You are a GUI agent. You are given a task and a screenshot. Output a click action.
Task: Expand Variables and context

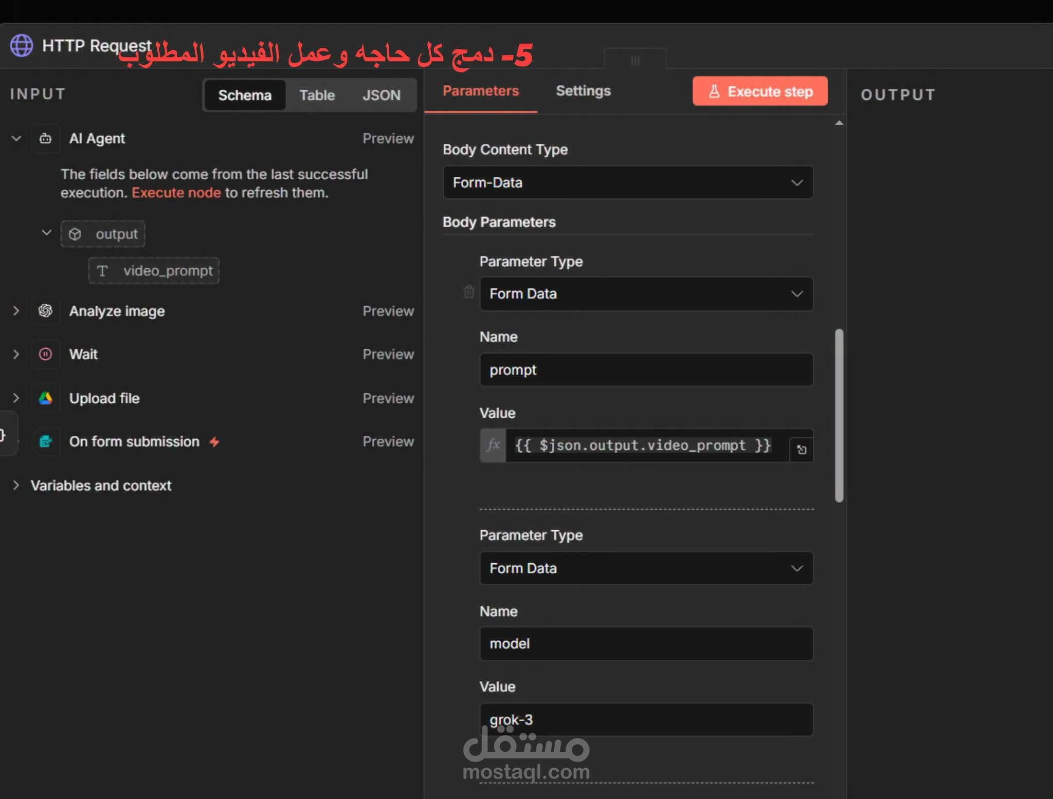coord(16,486)
